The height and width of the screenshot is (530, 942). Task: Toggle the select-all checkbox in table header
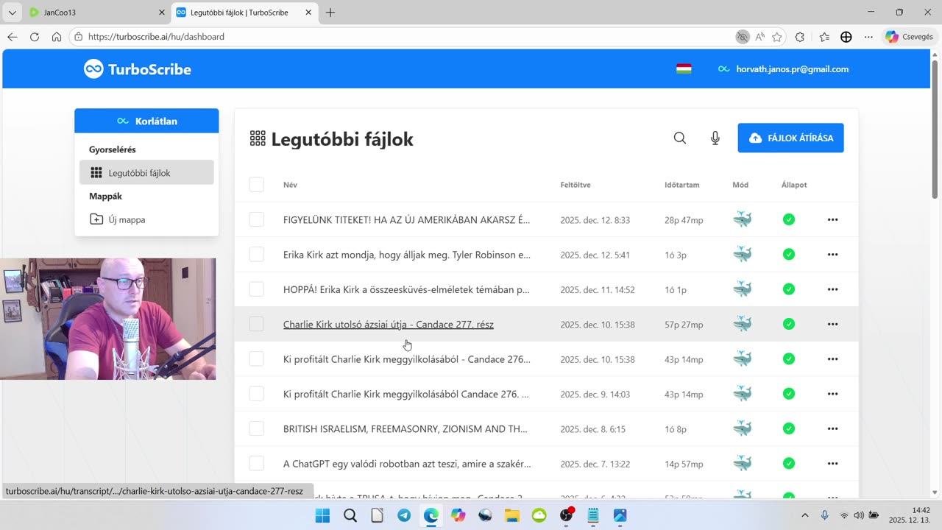[x=256, y=185]
